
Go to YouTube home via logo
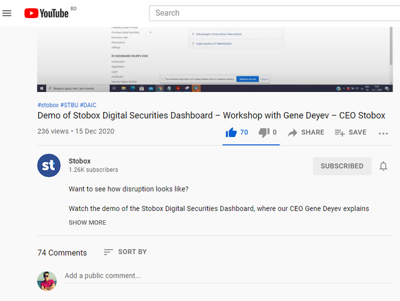pos(46,13)
